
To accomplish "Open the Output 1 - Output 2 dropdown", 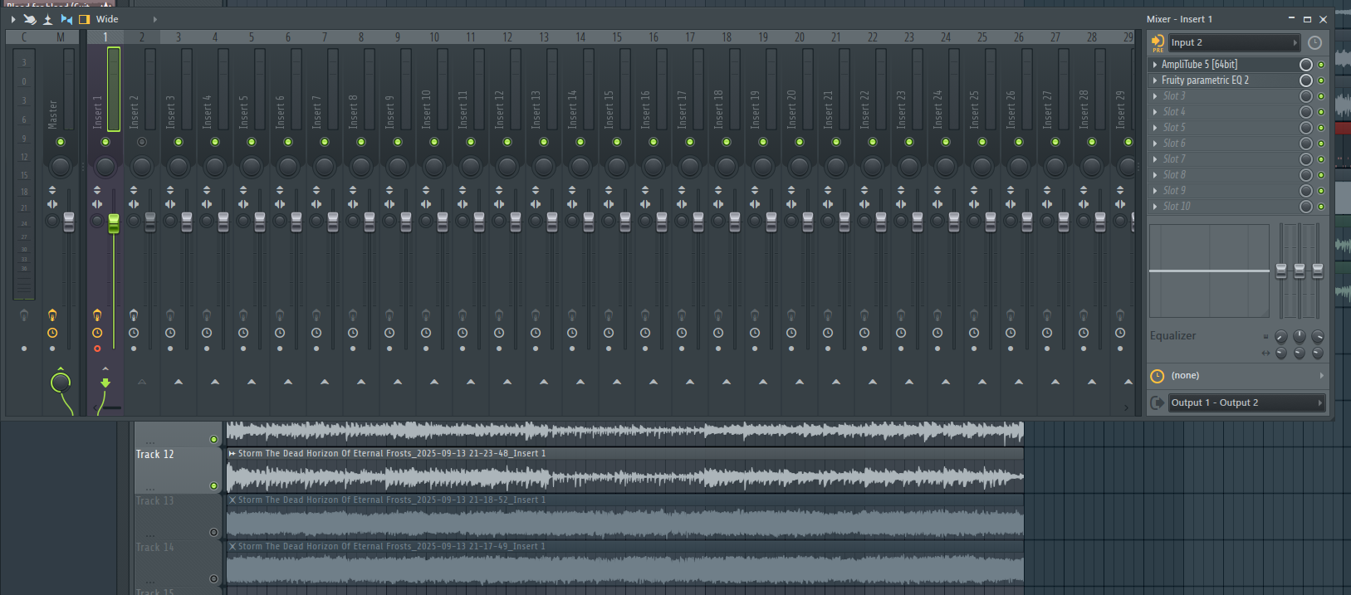I will pos(1247,402).
